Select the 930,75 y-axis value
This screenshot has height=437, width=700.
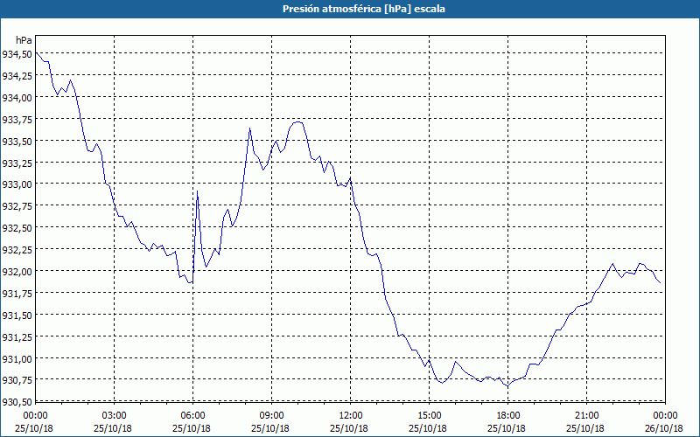pos(17,380)
